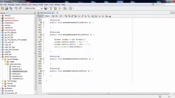Toggle Bookmark on current line icon
The height and width of the screenshot is (98, 175).
[89, 16]
